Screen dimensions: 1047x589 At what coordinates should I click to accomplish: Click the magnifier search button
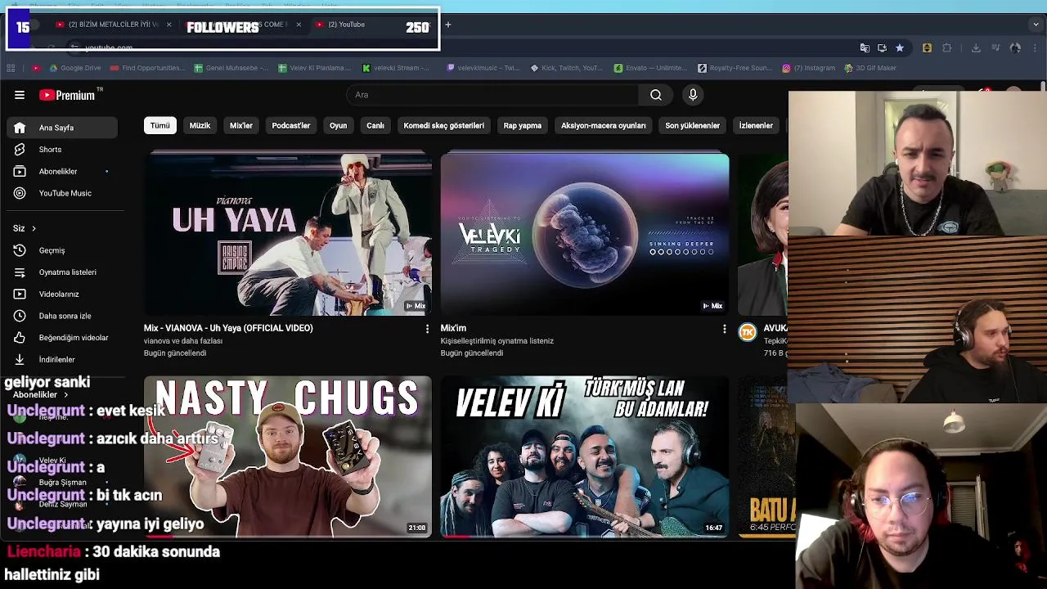click(656, 95)
